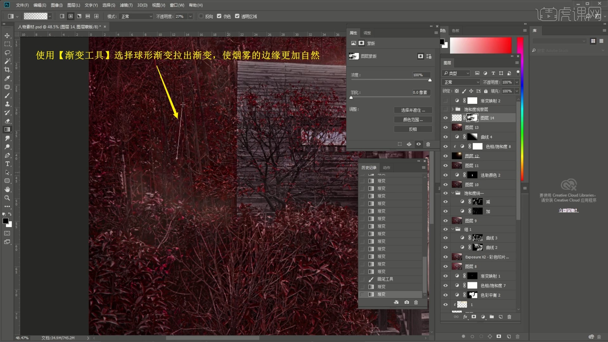Click the 反相 invert button

click(x=413, y=129)
